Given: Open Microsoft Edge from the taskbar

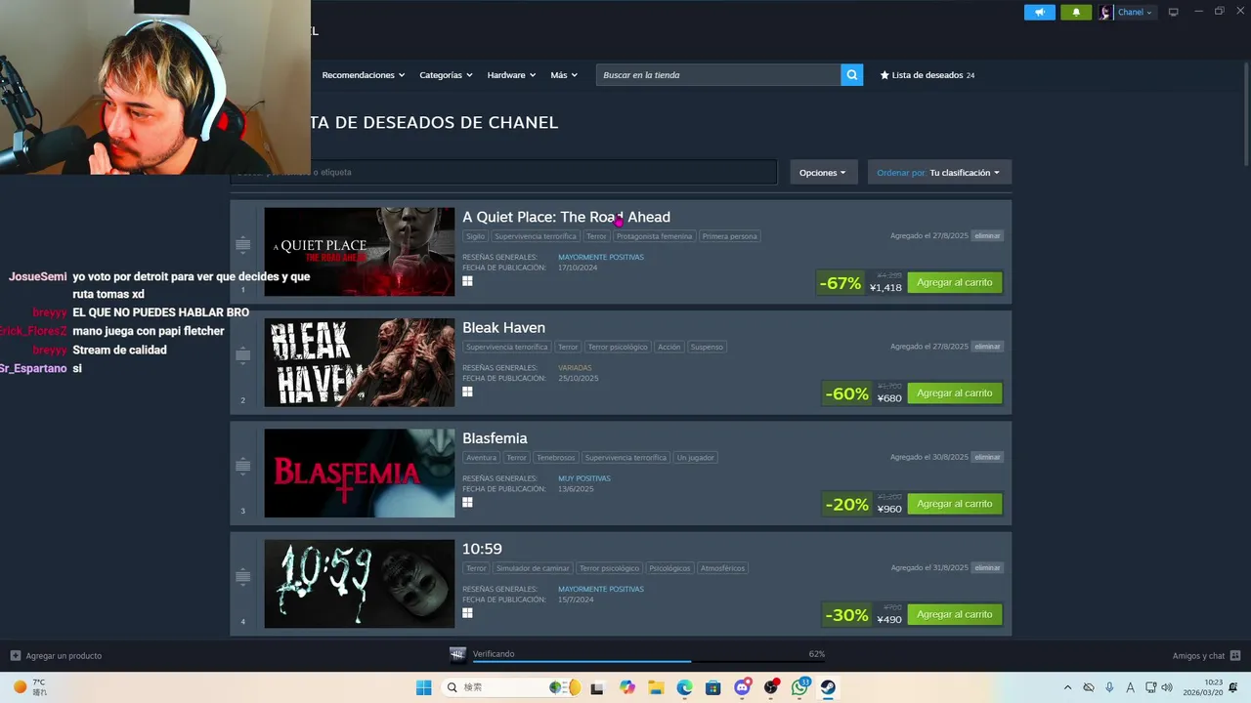Looking at the screenshot, I should 685,687.
